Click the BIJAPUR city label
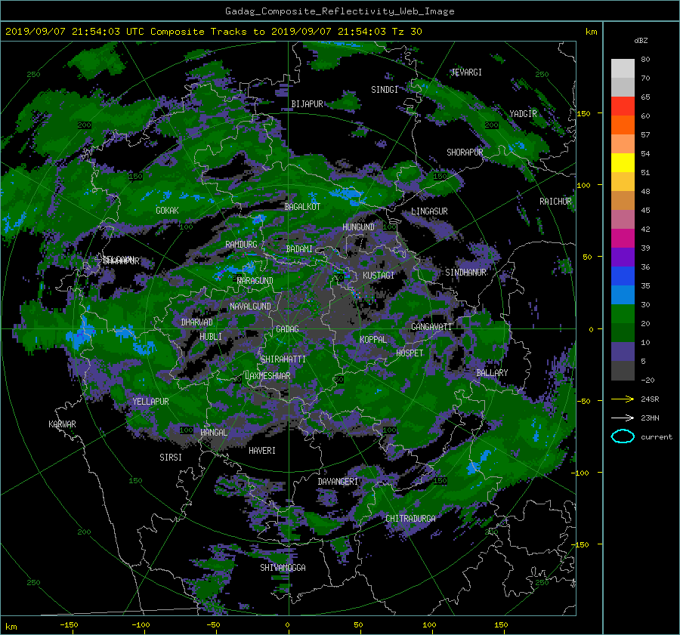 click(307, 104)
